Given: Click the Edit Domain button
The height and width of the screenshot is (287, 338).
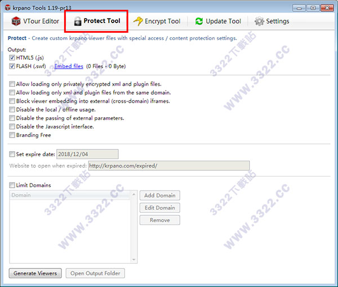Looking at the screenshot, I should 160,208.
